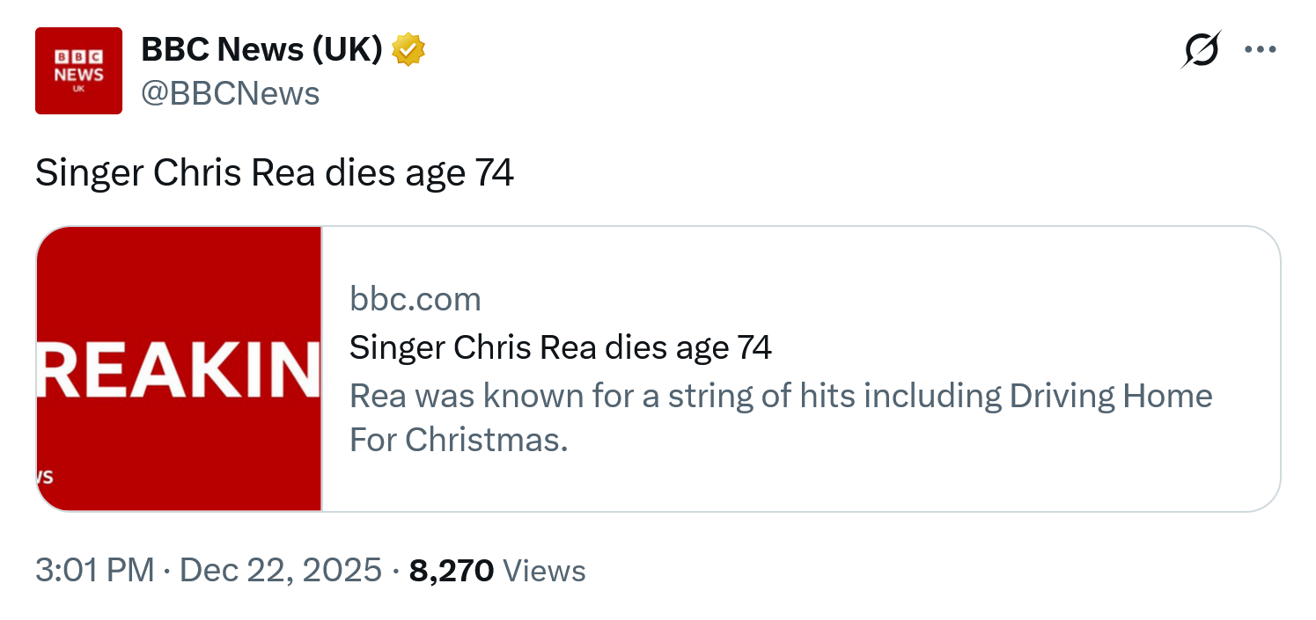Click the gold verified badge

(408, 51)
